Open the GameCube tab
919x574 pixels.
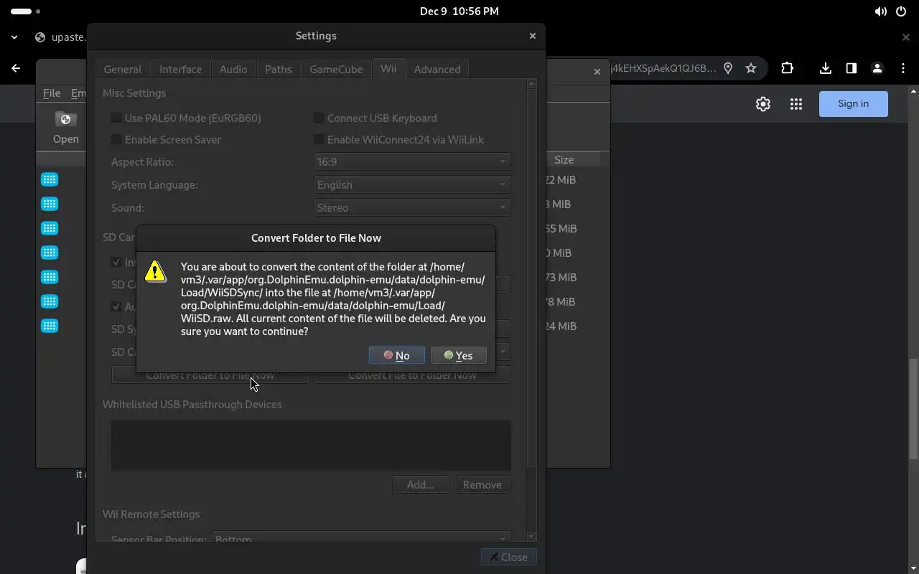[336, 69]
